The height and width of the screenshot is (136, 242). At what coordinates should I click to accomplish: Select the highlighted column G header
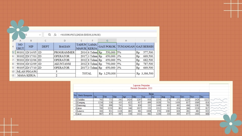click(x=107, y=41)
